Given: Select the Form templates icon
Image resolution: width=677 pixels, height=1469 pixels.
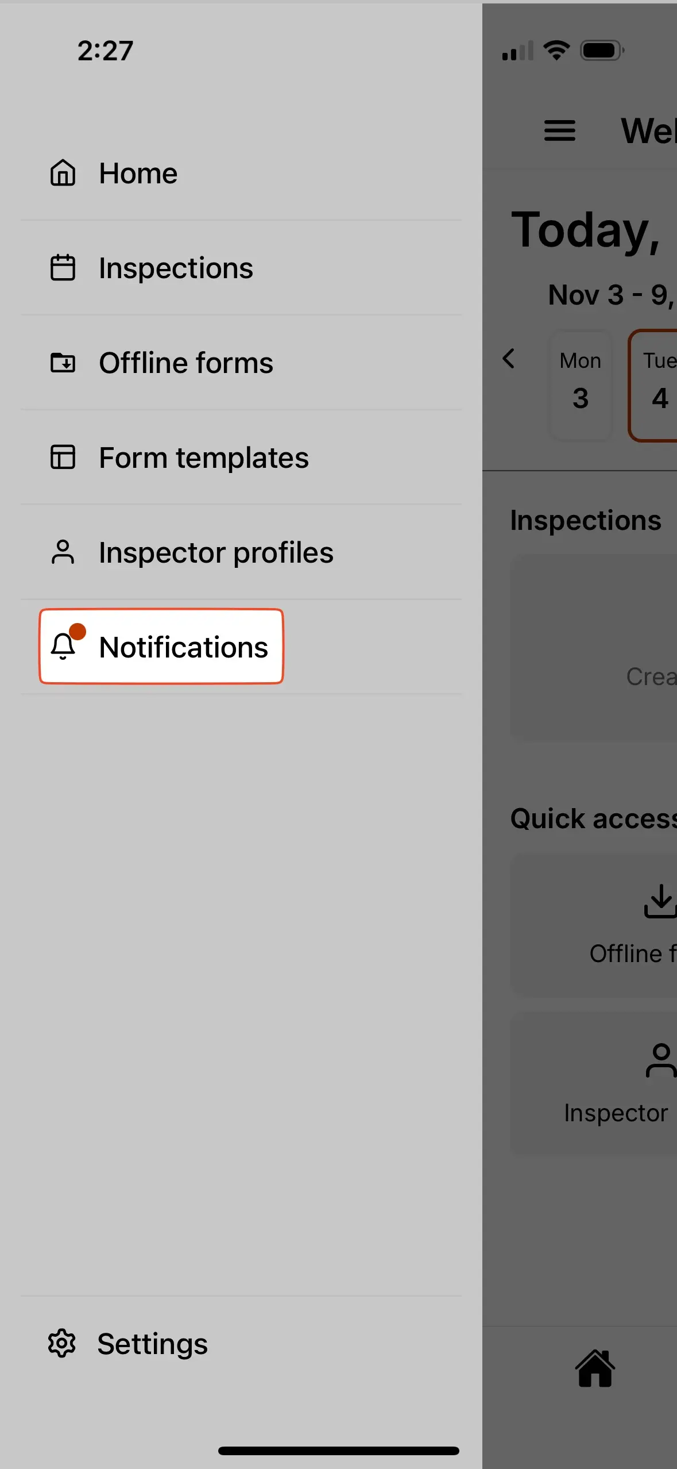Looking at the screenshot, I should [63, 457].
